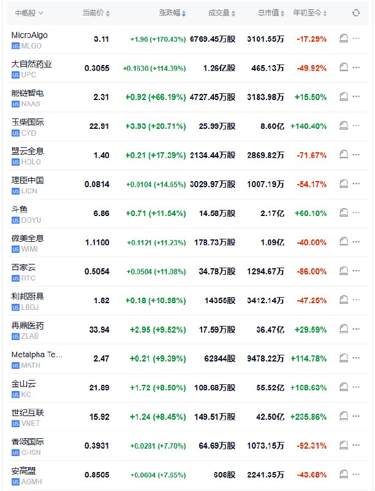This screenshot has height=491, width=375.
Task: Sort by 当前价 column
Action: pos(96,13)
